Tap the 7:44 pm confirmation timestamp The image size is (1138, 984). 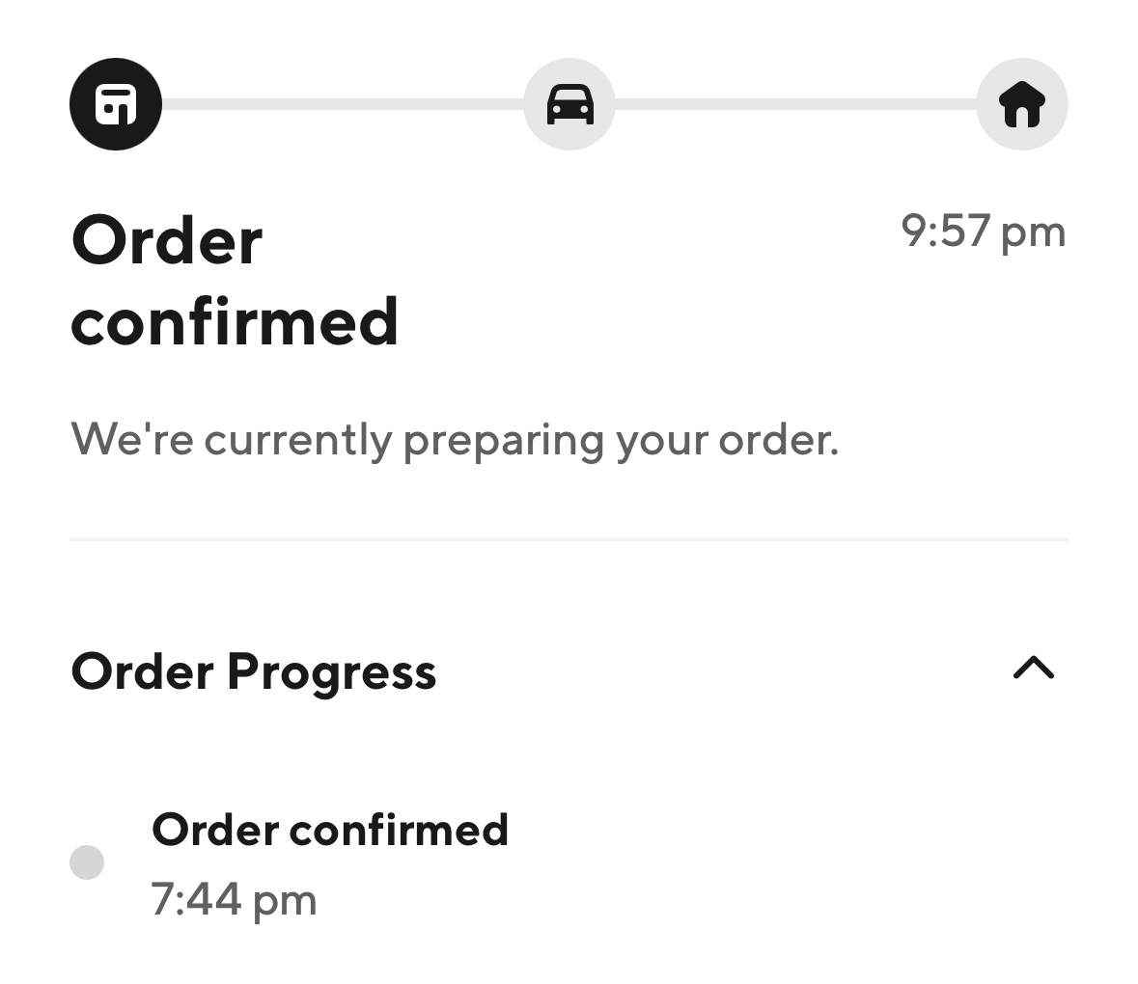point(234,899)
